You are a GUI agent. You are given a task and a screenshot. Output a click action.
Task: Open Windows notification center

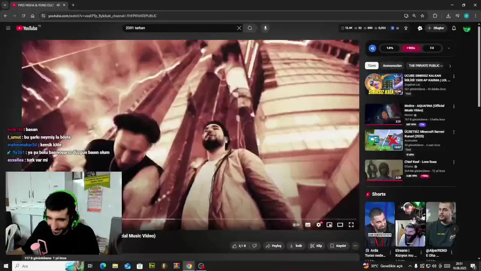pos(473,266)
